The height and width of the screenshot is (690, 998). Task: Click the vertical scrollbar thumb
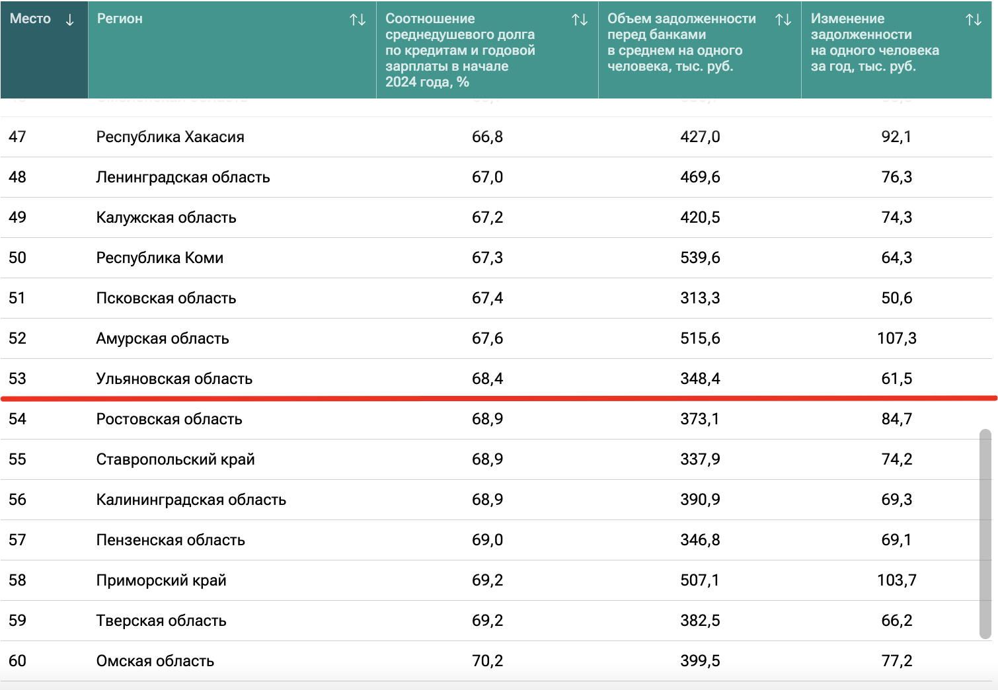(x=985, y=534)
